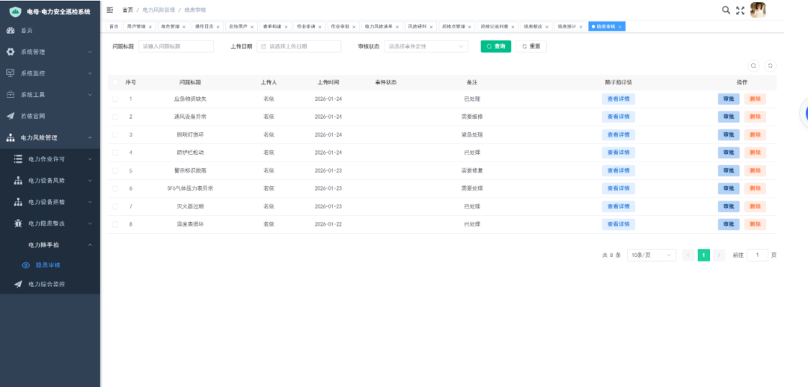
Task: Check the row for 温度表损坏
Action: pos(115,224)
